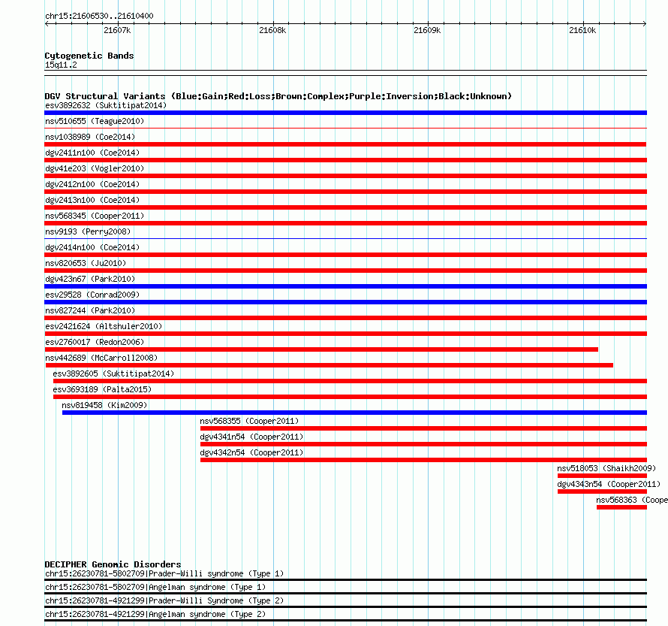Click the thin red bar for nsv510655
This screenshot has height=626, width=668.
(x=345, y=128)
